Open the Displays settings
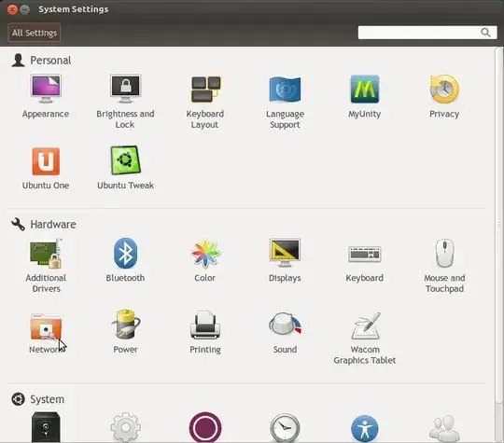 [285, 260]
